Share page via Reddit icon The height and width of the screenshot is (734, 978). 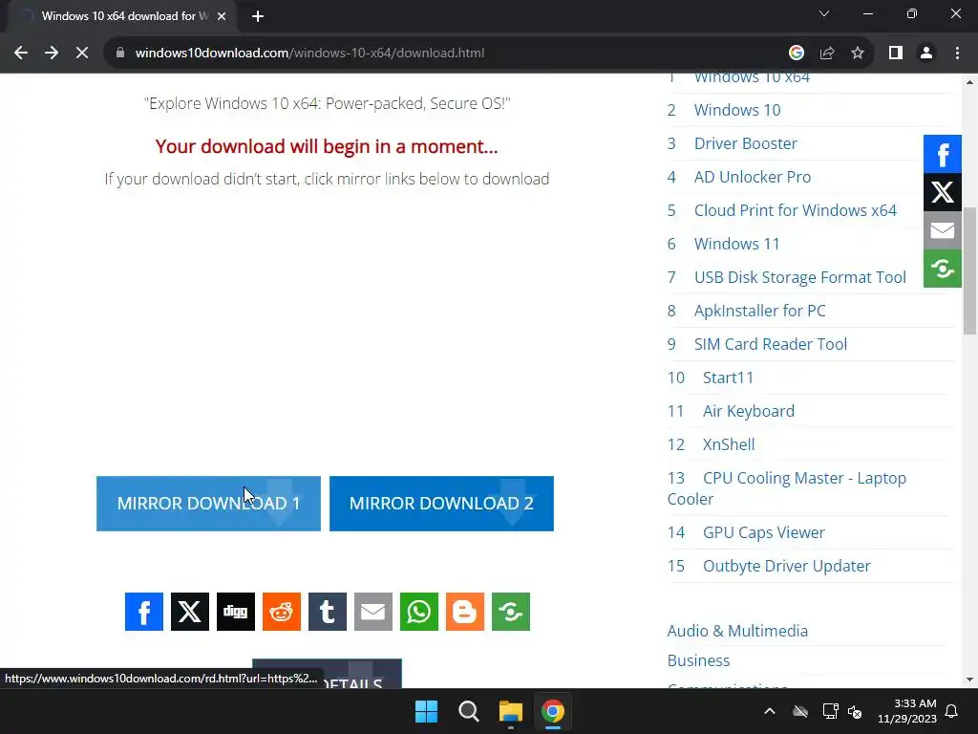tap(282, 612)
